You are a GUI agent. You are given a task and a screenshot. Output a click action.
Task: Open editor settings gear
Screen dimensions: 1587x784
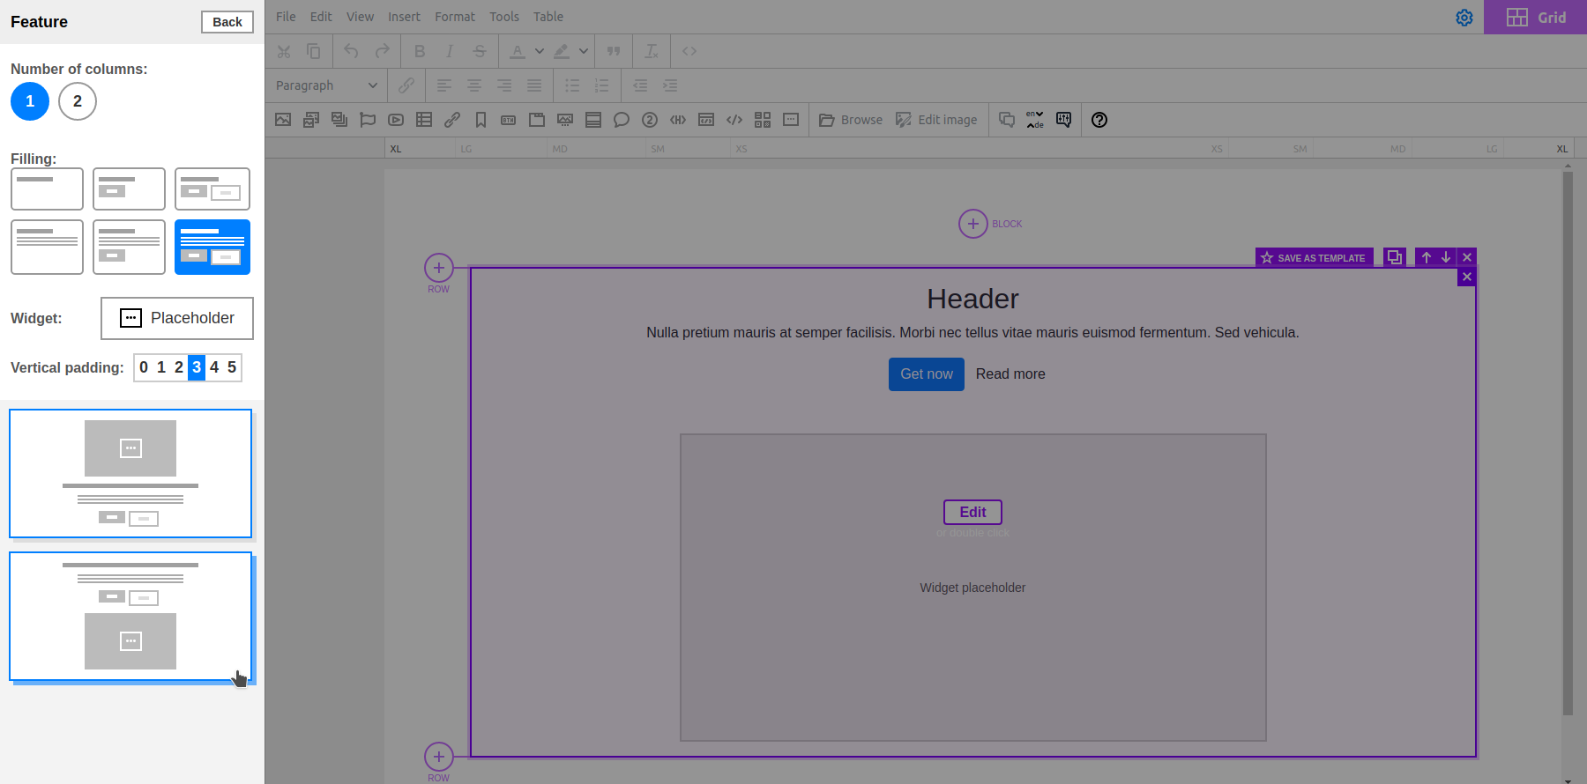coord(1464,18)
